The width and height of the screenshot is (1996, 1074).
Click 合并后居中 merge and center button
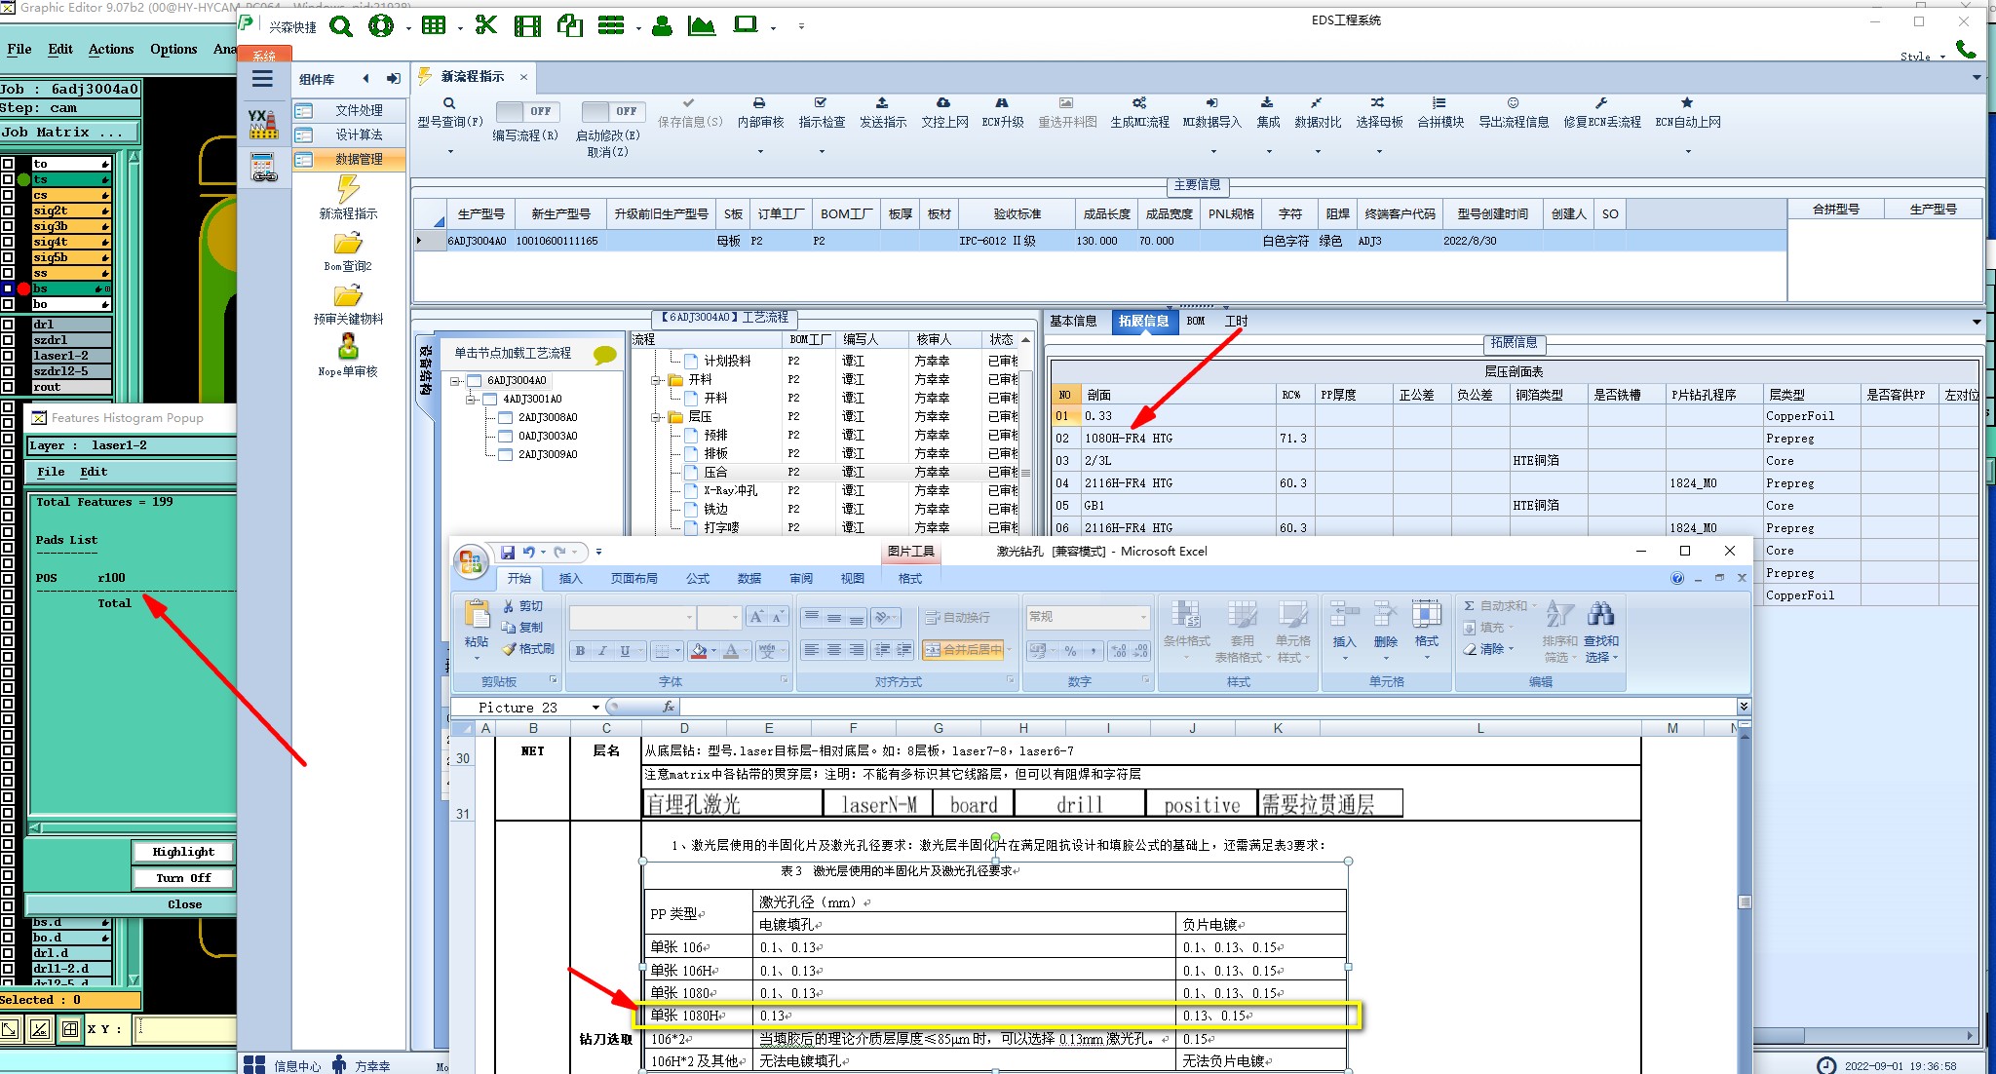[964, 650]
